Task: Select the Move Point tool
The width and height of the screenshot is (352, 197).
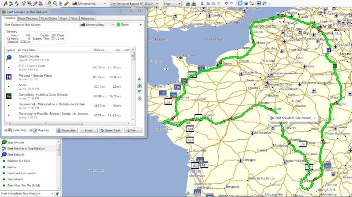Action: pyautogui.click(x=29, y=4)
